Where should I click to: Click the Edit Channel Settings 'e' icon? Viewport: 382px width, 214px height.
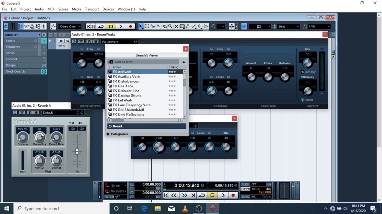click(x=44, y=35)
